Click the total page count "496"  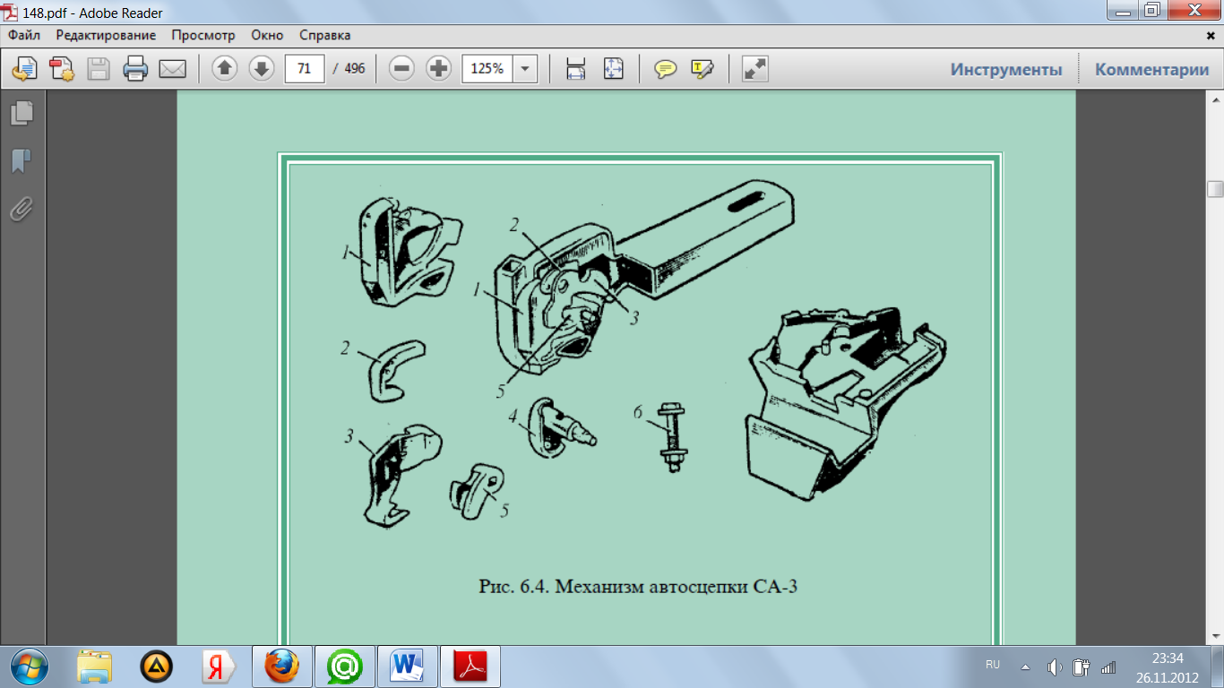click(355, 68)
